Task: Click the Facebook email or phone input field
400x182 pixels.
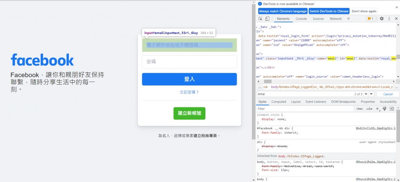Action: (x=189, y=45)
